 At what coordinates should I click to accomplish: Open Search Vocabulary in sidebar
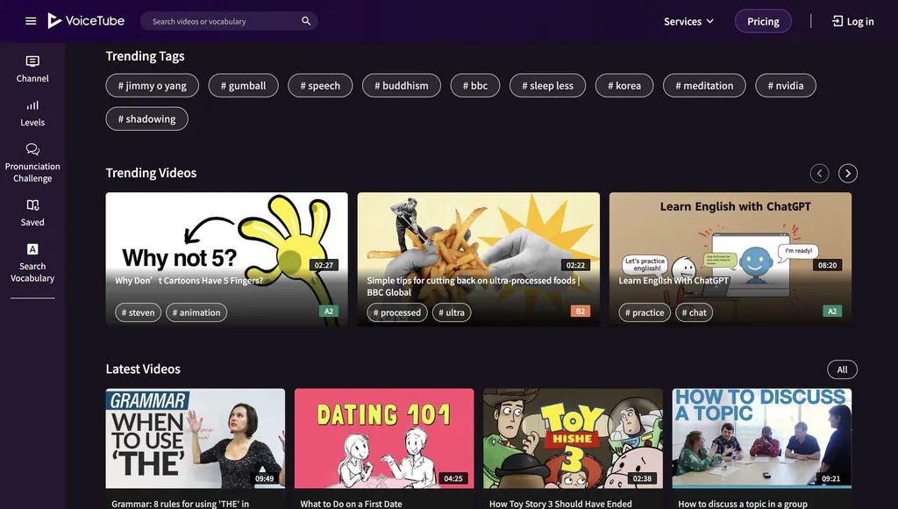click(32, 262)
